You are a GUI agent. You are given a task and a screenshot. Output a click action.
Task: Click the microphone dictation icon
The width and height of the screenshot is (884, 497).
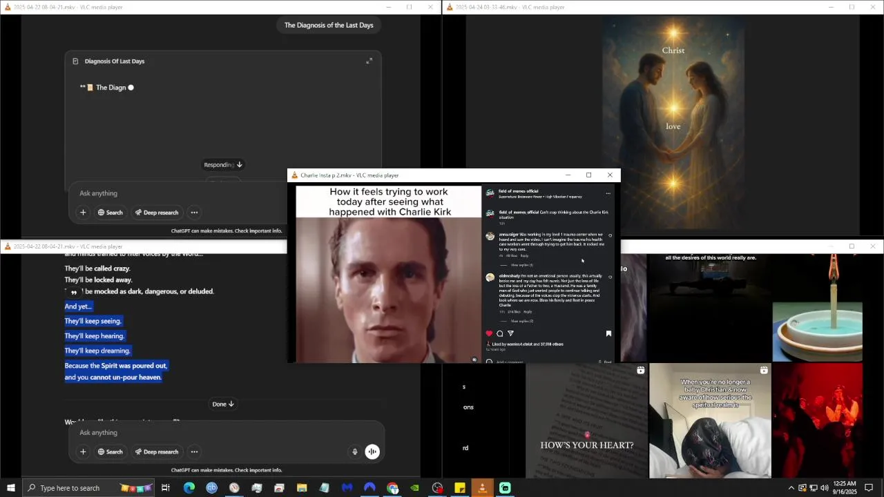355,452
